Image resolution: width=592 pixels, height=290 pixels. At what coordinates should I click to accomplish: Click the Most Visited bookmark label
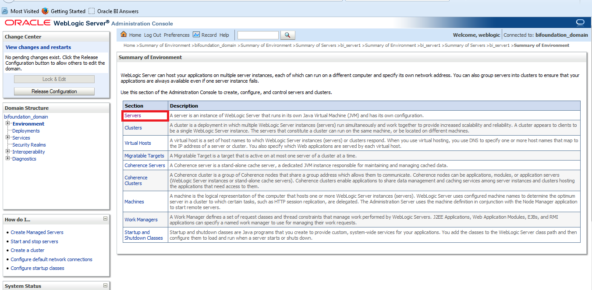pyautogui.click(x=25, y=11)
